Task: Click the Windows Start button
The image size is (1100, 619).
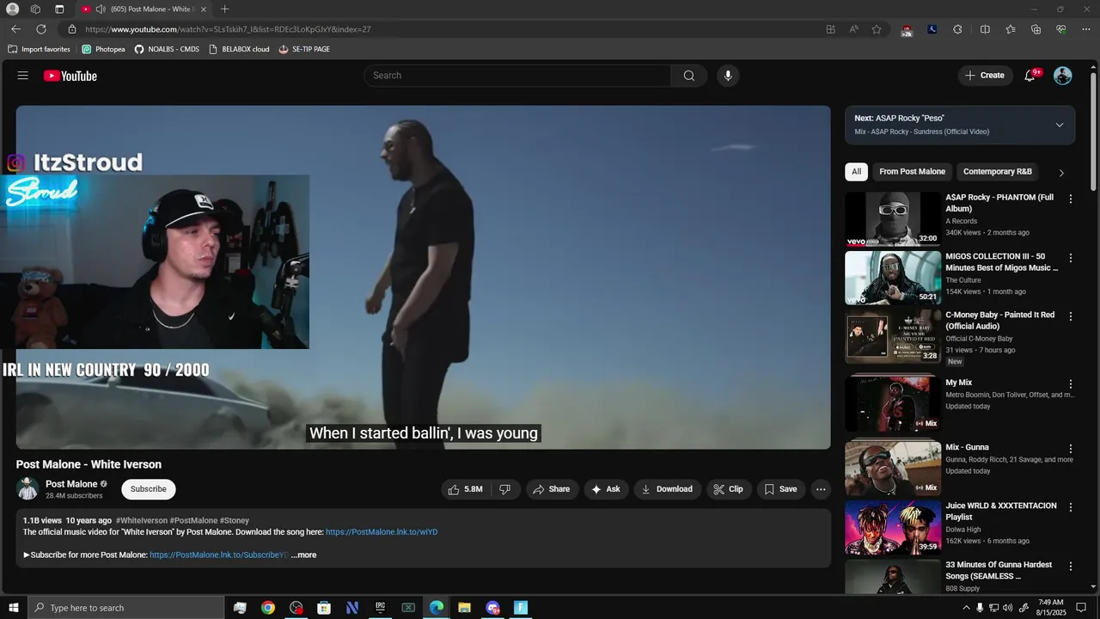Action: coord(14,608)
